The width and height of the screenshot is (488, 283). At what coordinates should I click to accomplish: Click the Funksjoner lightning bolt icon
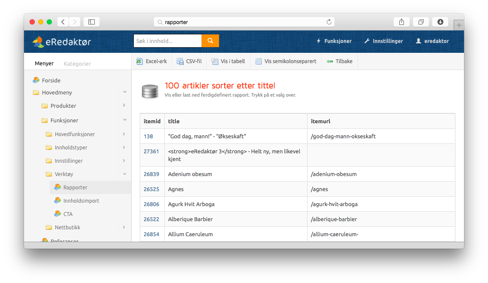(319, 41)
